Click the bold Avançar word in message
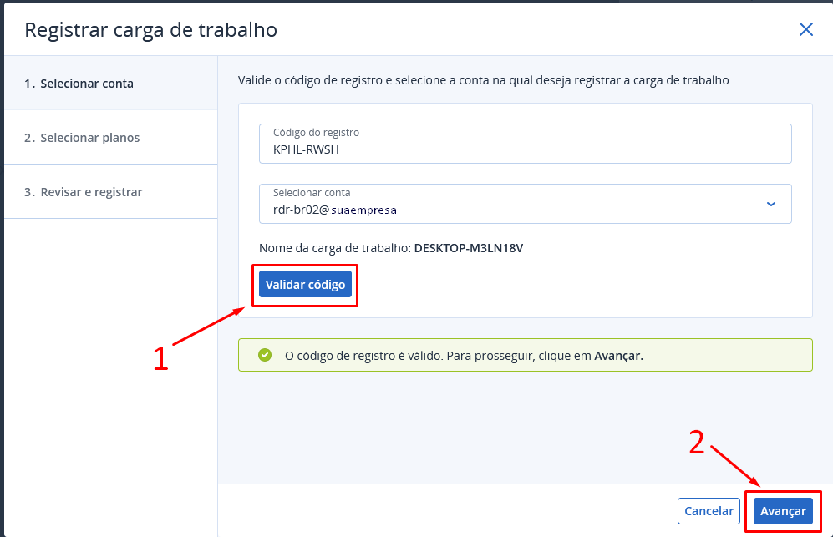This screenshot has height=537, width=833. 618,356
